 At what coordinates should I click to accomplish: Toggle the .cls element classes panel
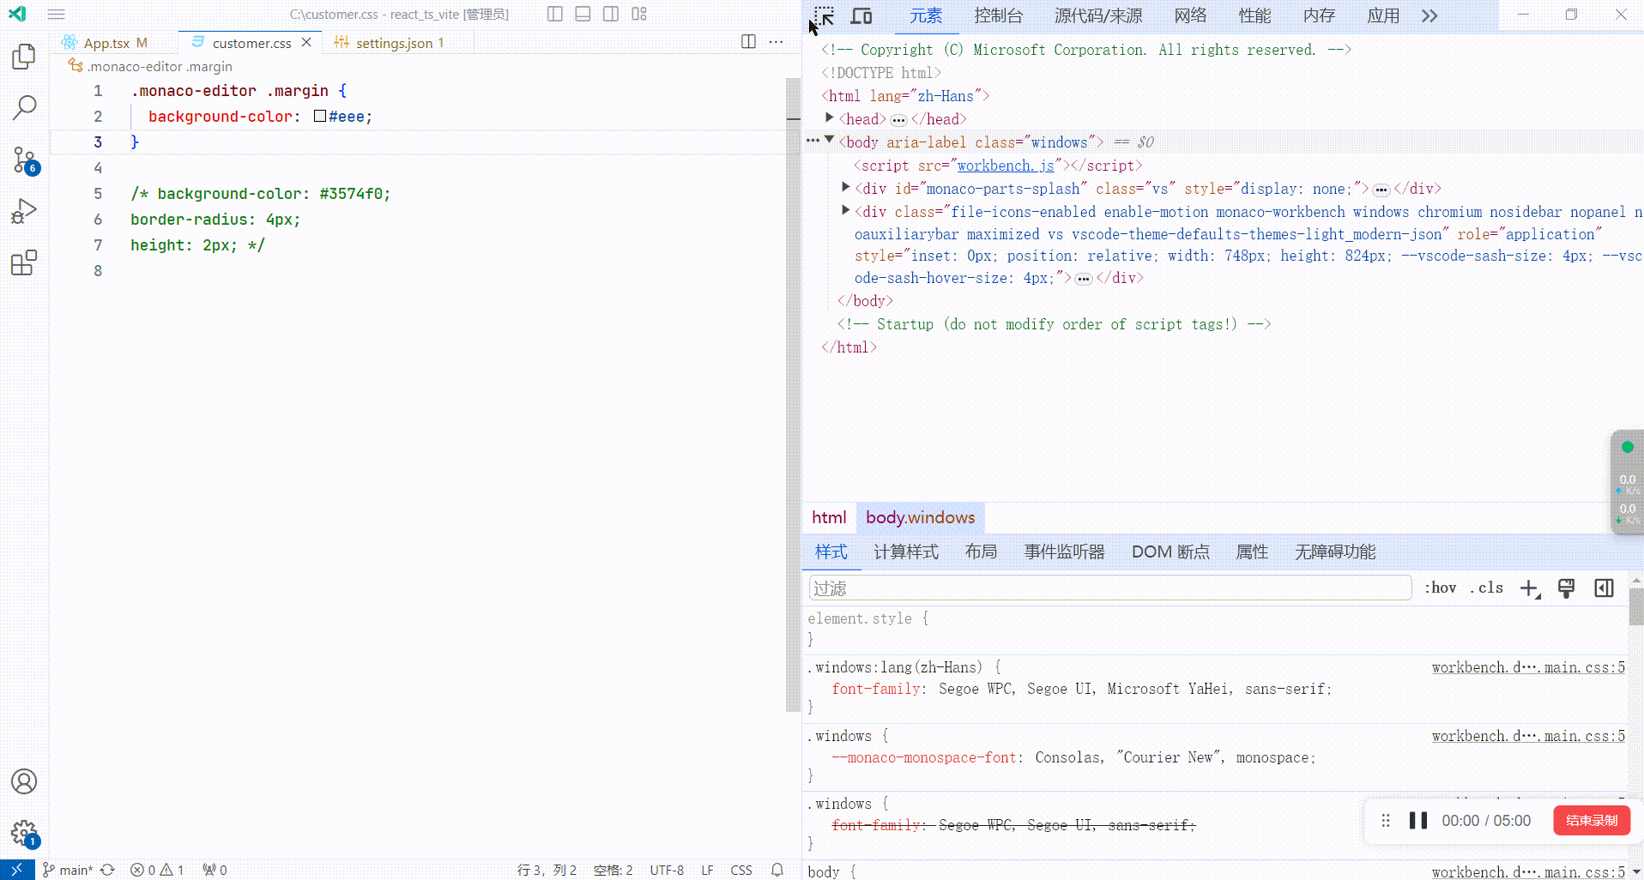click(x=1487, y=588)
